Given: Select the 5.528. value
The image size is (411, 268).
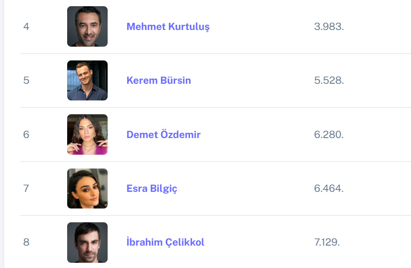Looking at the screenshot, I should [x=329, y=80].
